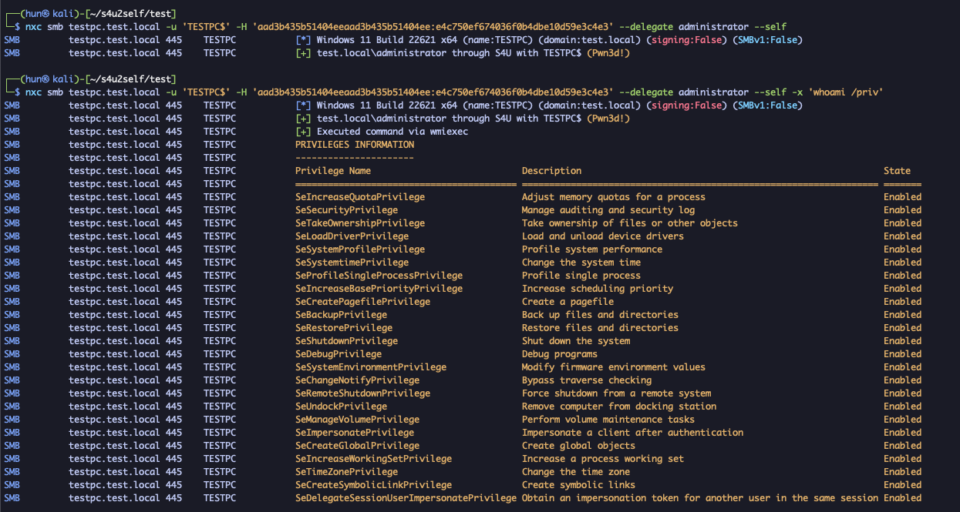960x512 pixels.
Task: Click SeProfileSingleProcessPrivilege name
Action: [379, 276]
